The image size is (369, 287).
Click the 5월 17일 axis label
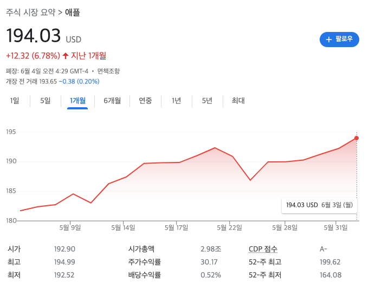177,228
